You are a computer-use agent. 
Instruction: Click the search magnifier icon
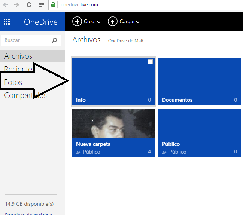[55, 40]
